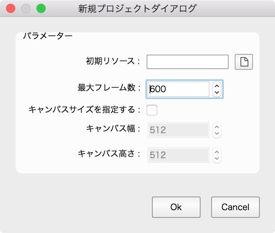Click the up arrow of キャンバス幅 stepper
Screen dimensions: 275x233
pyautogui.click(x=217, y=127)
